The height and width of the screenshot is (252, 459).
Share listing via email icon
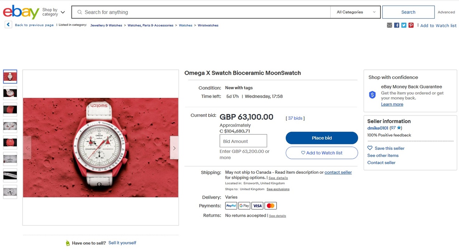tap(389, 25)
